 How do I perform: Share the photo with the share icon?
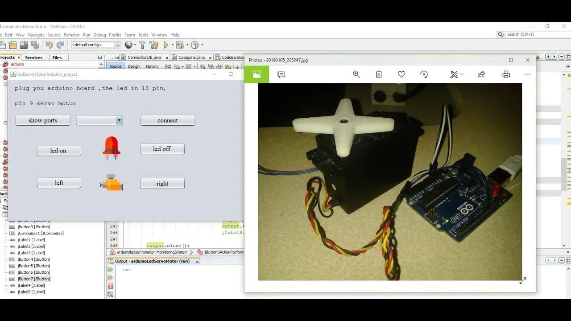[x=481, y=74]
